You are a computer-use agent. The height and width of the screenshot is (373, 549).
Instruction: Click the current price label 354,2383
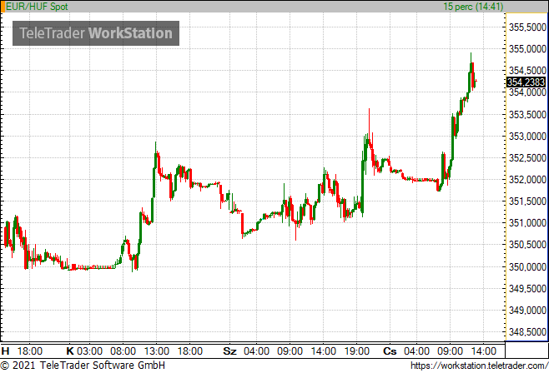(526, 82)
